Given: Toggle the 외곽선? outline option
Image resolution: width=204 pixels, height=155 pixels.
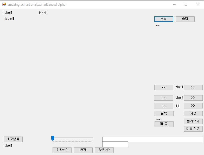Looking at the screenshot, I should [62, 150].
